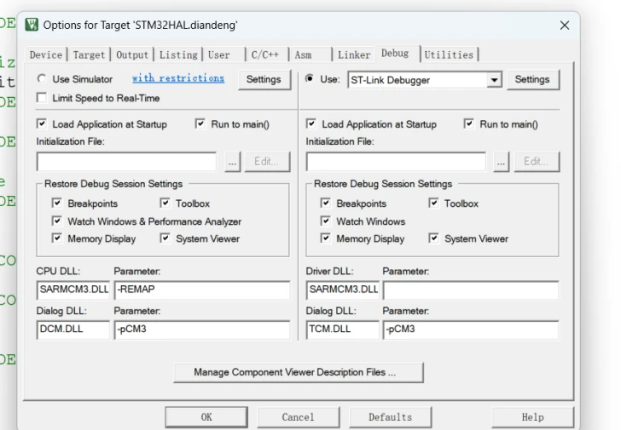Toggle ST-Link Toolbox checkbox
Screen dimensions: 621x430
433,204
